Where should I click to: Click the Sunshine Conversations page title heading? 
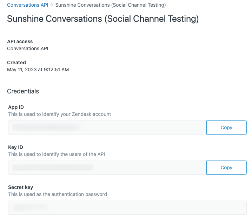[x=103, y=19]
